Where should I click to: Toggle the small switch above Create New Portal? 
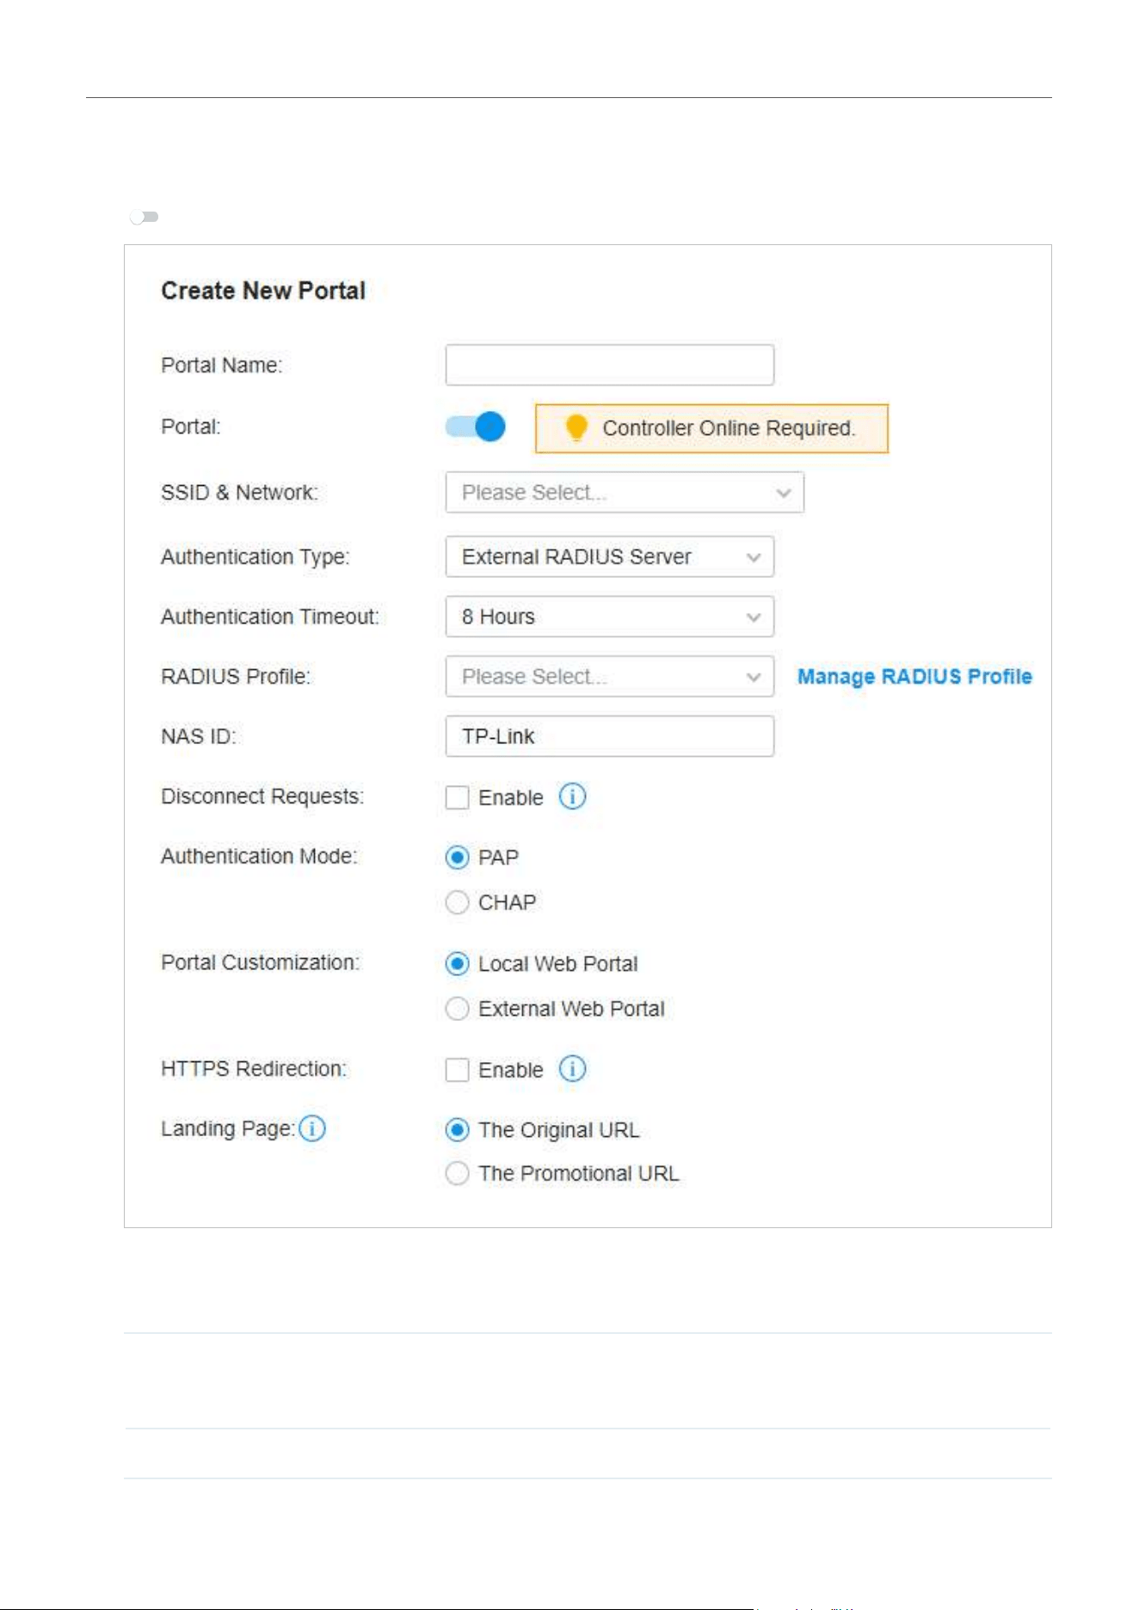pos(144,217)
